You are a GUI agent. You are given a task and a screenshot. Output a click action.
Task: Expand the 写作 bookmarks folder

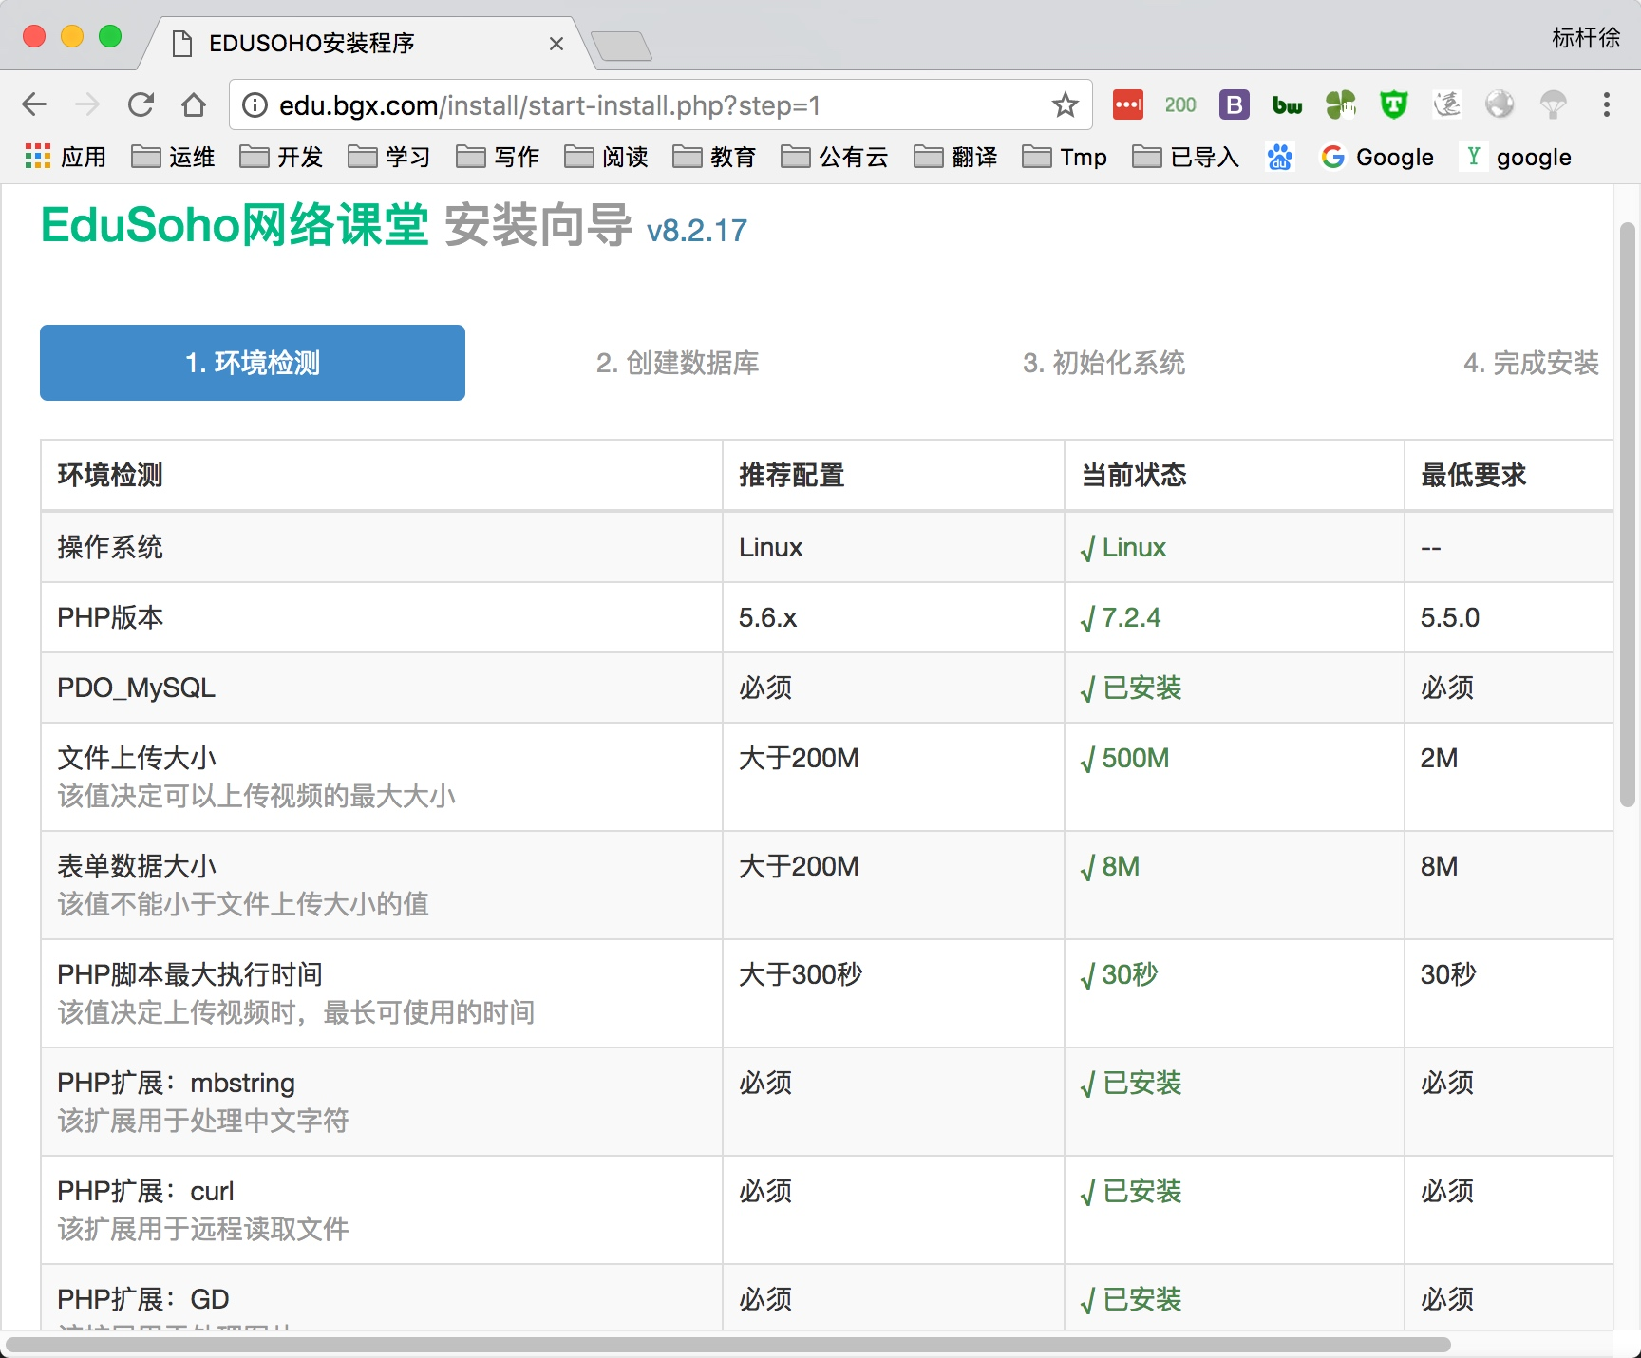coord(498,157)
